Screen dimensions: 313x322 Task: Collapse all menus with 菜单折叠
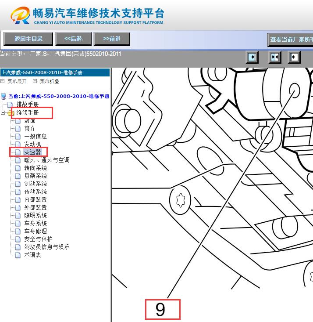pyautogui.click(x=50, y=81)
